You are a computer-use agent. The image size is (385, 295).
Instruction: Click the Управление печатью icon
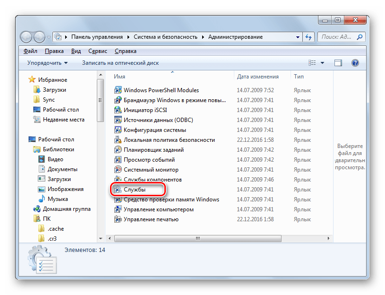pyautogui.click(x=118, y=219)
